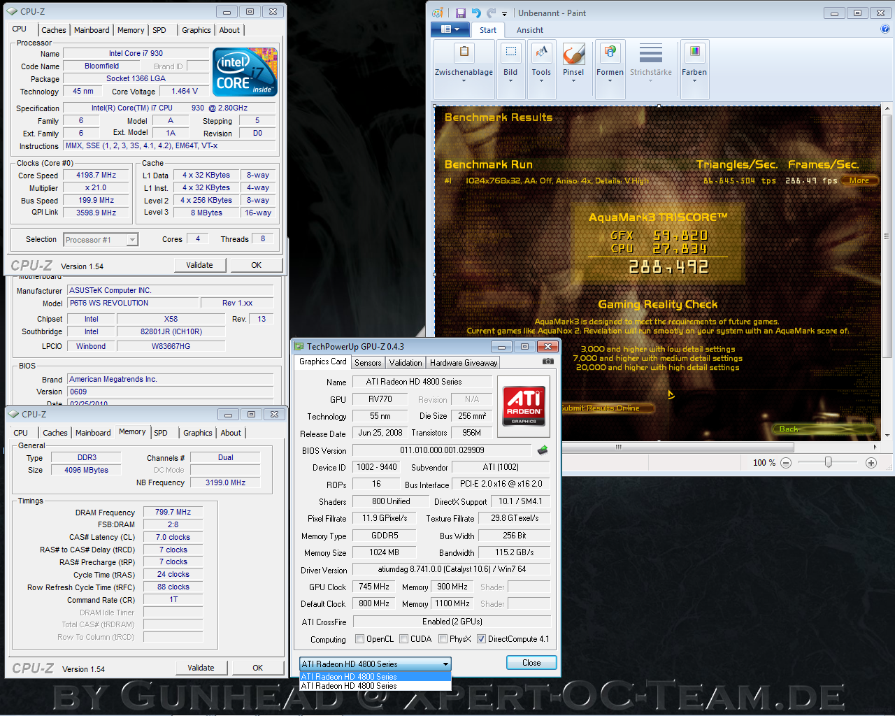Click the Driver Version field in GPU-Z
The width and height of the screenshot is (895, 716).
(x=452, y=569)
